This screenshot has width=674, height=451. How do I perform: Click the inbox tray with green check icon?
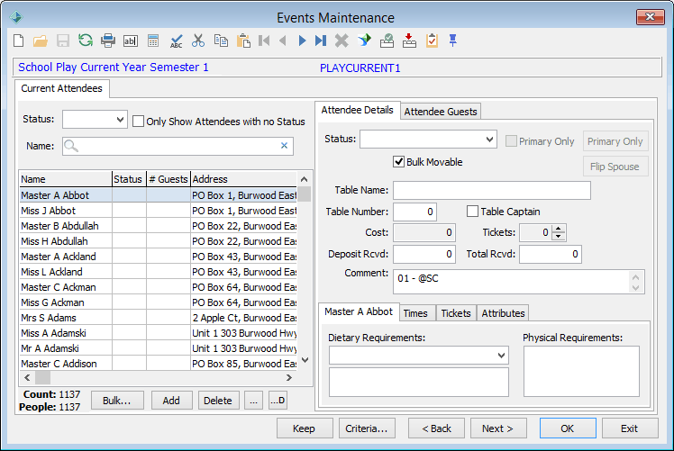pos(387,41)
